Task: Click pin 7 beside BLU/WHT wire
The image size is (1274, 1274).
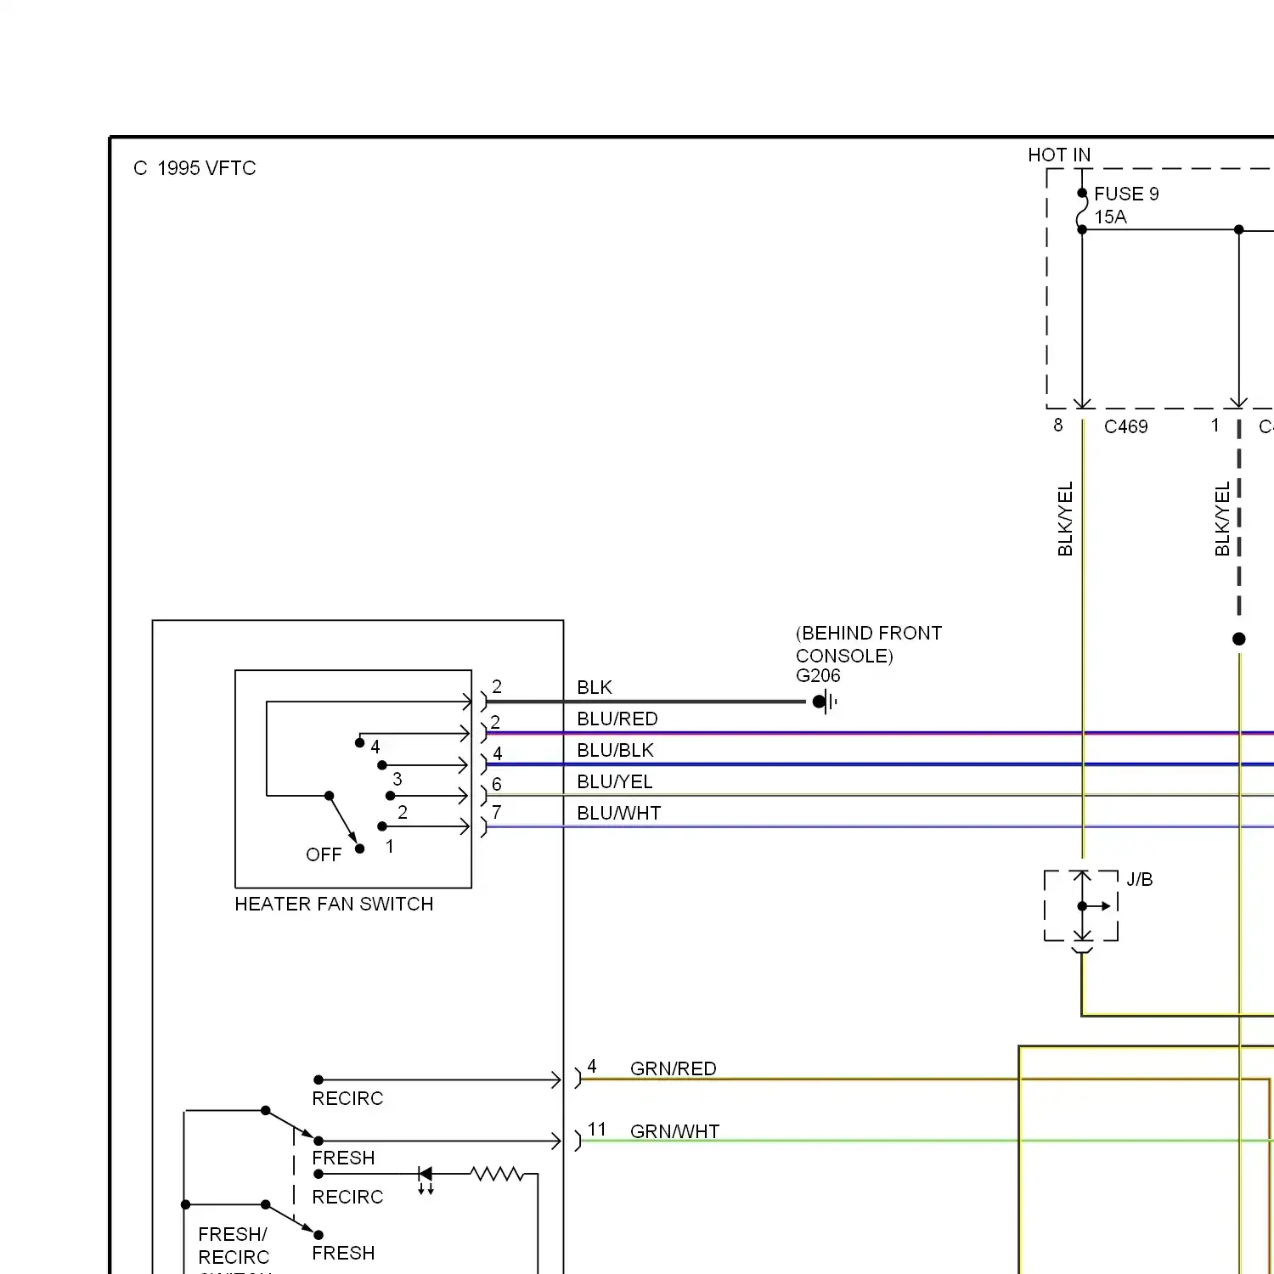Action: pos(497,812)
